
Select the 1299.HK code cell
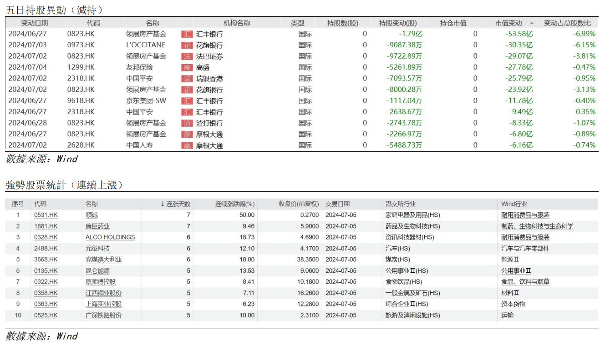click(x=81, y=67)
